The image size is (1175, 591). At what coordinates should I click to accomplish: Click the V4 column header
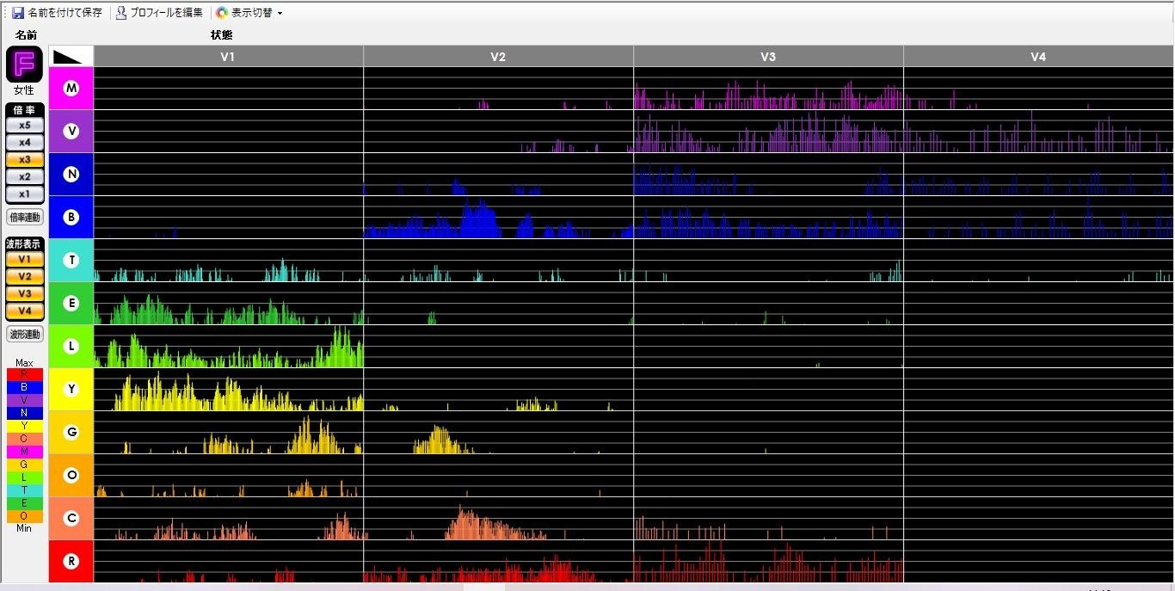[1038, 57]
